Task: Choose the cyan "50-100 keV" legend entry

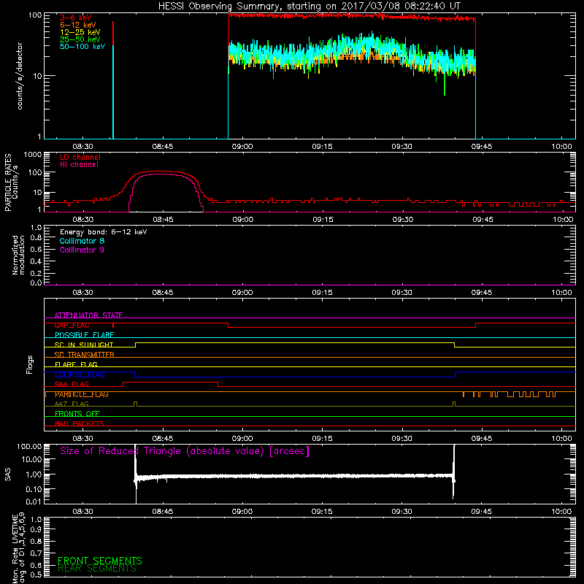Action: pos(82,46)
